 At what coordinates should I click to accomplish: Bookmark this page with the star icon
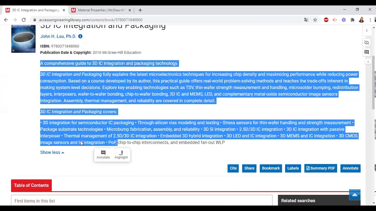coord(315,20)
